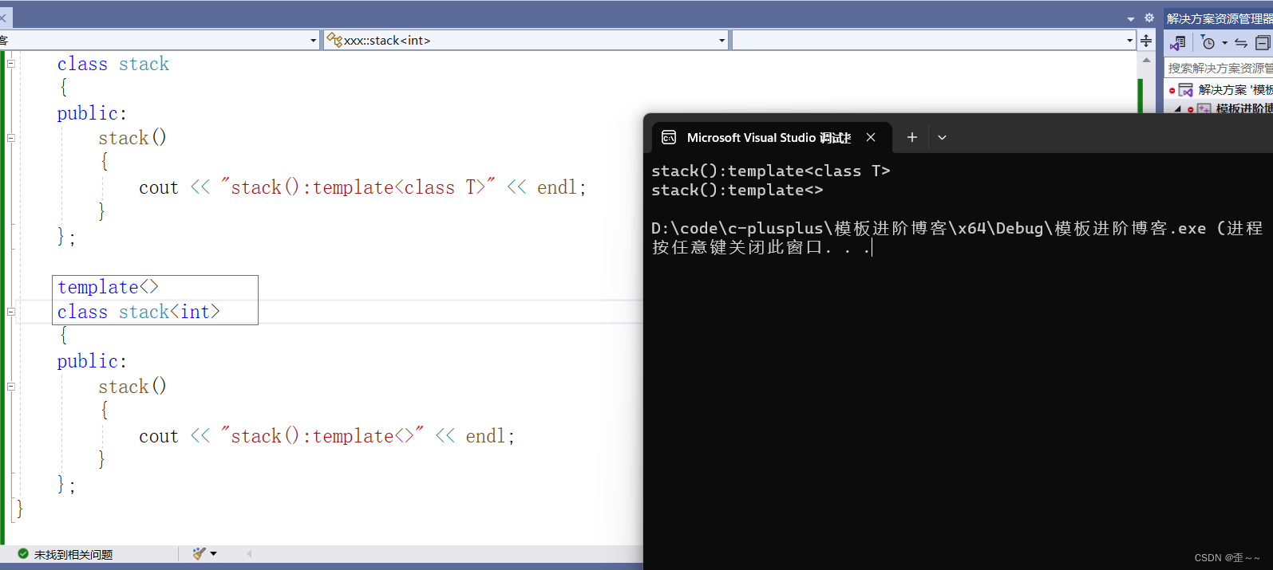
Task: Sync with active document arrows icon
Action: 1241,43
